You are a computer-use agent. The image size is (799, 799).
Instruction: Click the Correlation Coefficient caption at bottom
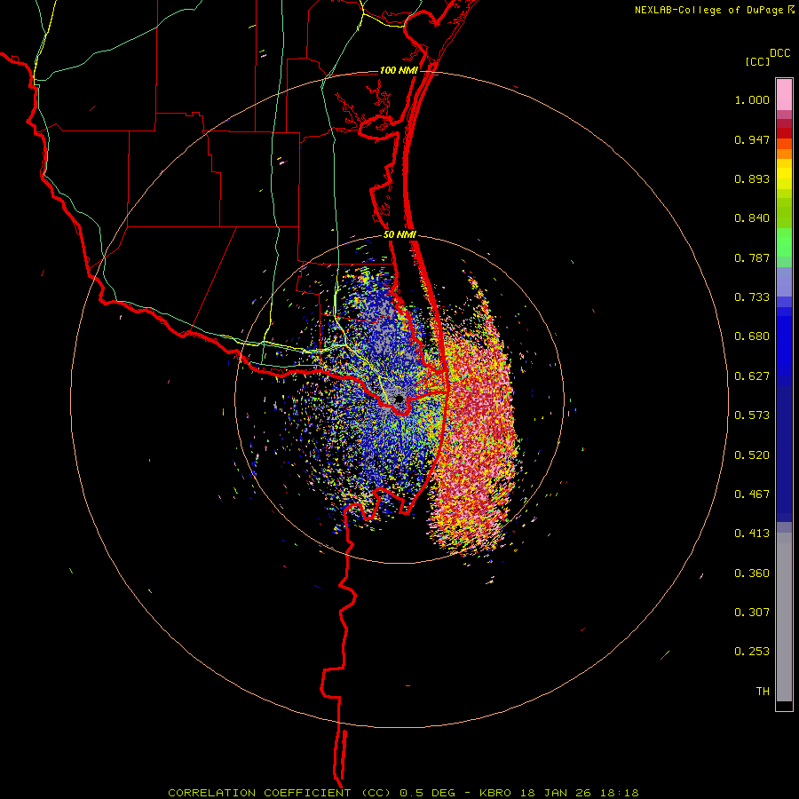403,793
